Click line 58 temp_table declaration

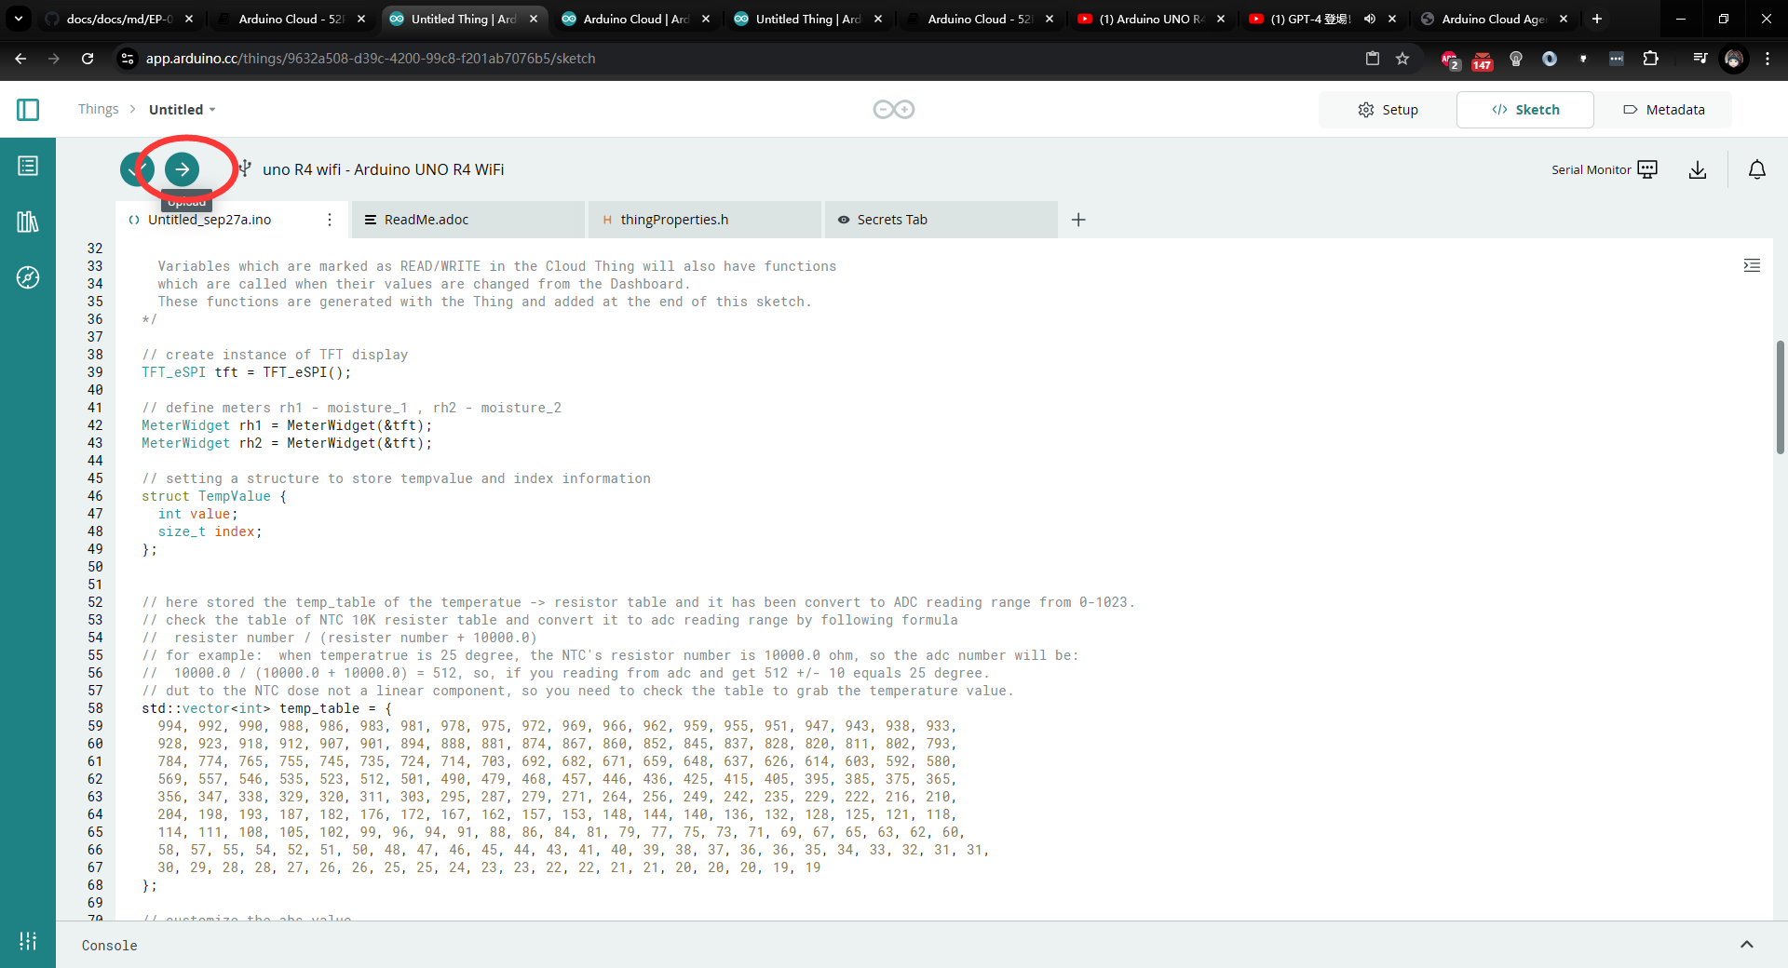[x=267, y=708]
